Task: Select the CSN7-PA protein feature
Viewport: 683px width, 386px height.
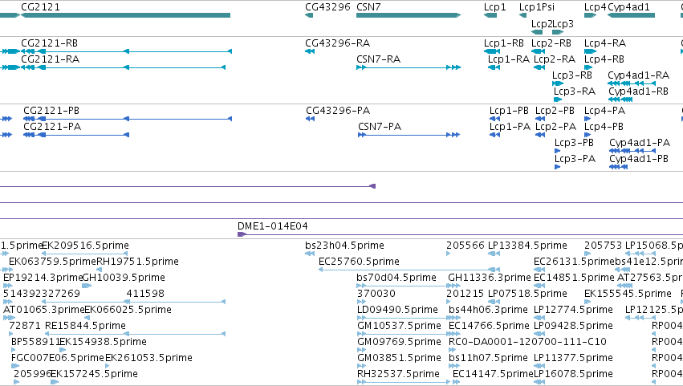Action: (x=409, y=135)
